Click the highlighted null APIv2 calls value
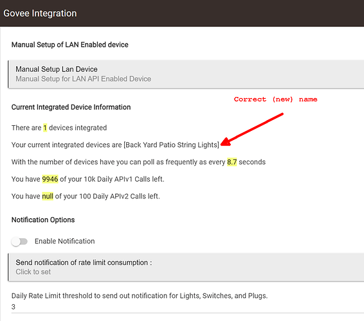The width and height of the screenshot is (364, 321). (48, 196)
